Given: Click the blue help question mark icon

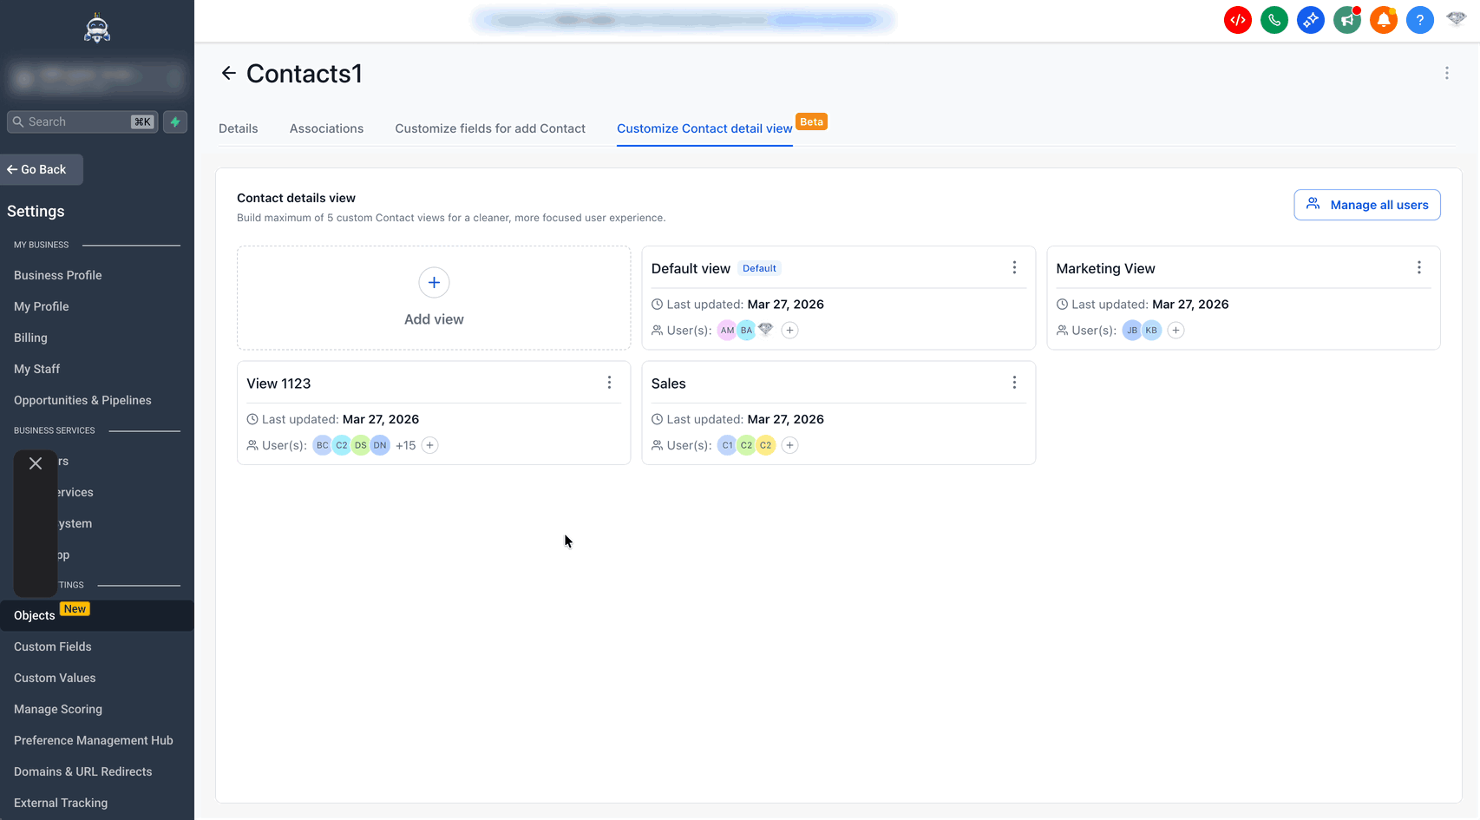Looking at the screenshot, I should [x=1419, y=20].
